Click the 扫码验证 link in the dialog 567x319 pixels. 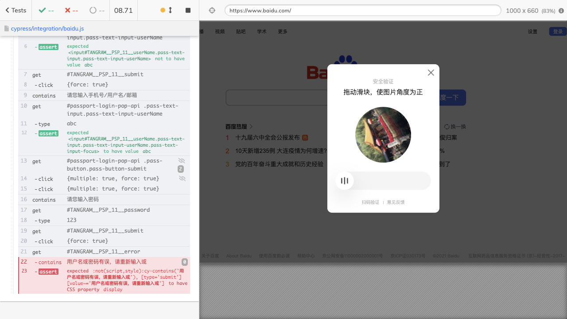370,202
